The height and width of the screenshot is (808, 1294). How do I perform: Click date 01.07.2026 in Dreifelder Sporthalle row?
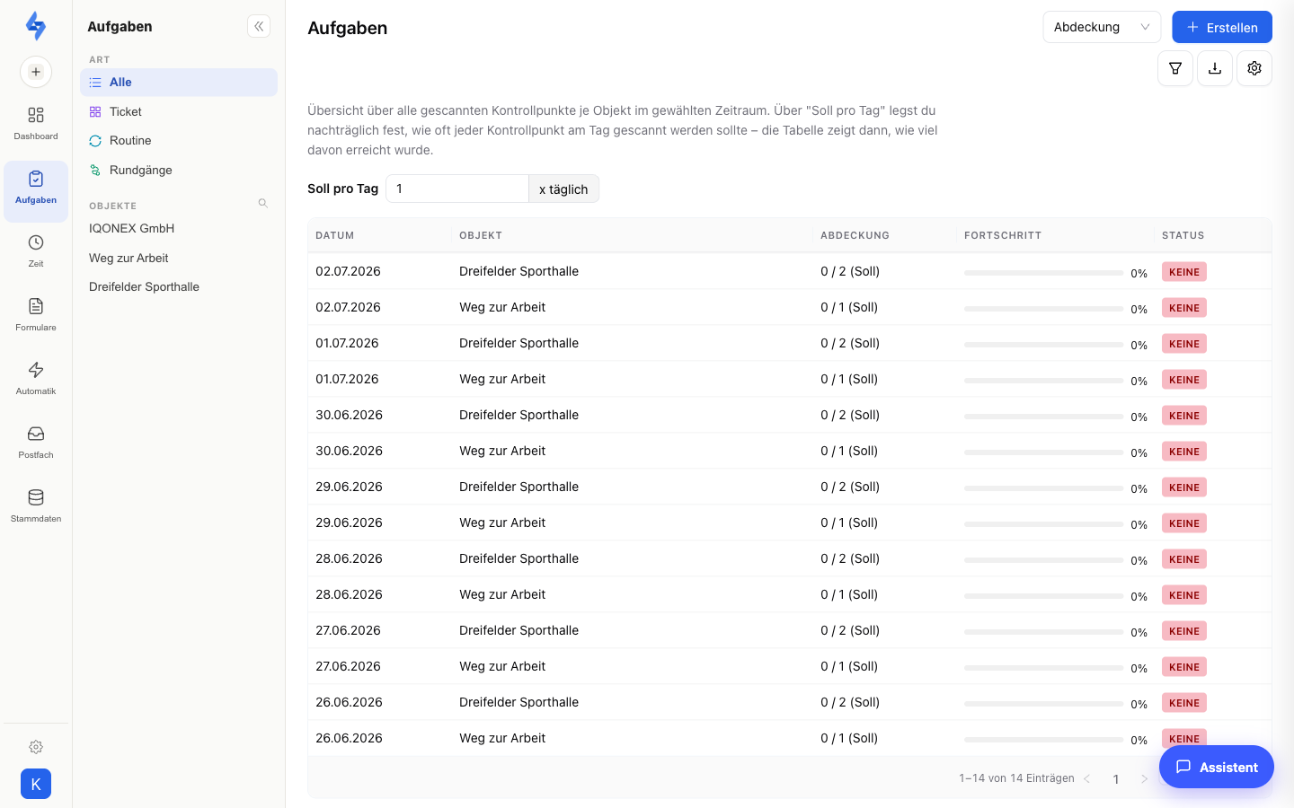347,343
